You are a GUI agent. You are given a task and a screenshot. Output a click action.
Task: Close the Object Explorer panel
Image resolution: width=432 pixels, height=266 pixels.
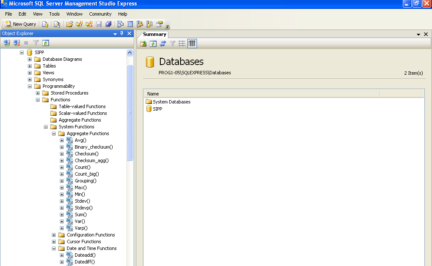pyautogui.click(x=129, y=33)
